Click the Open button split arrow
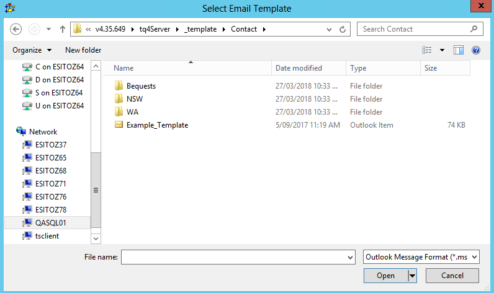494x293 pixels. click(411, 276)
